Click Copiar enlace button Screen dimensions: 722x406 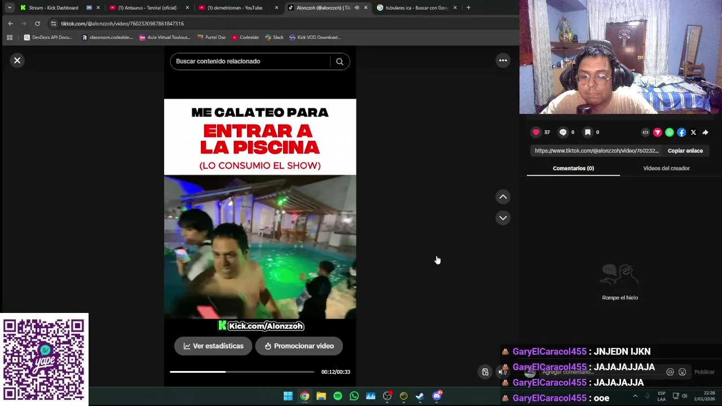685,151
